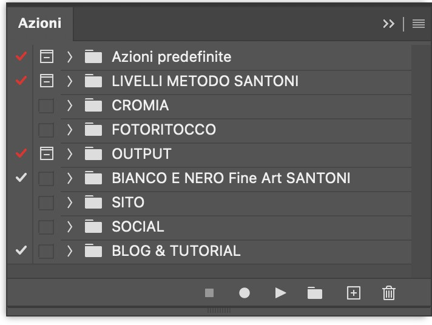The width and height of the screenshot is (432, 325).
Task: Open the Azioni panel hamburger menu
Action: tap(418, 24)
